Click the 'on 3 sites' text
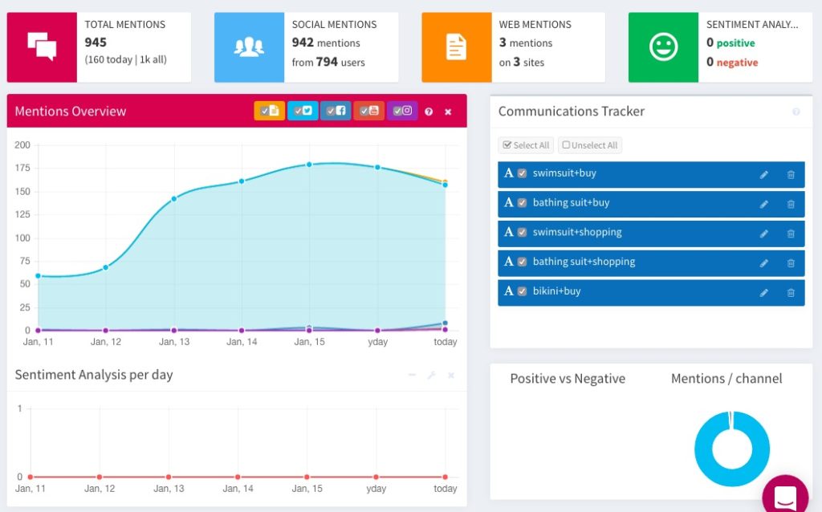 tap(522, 62)
